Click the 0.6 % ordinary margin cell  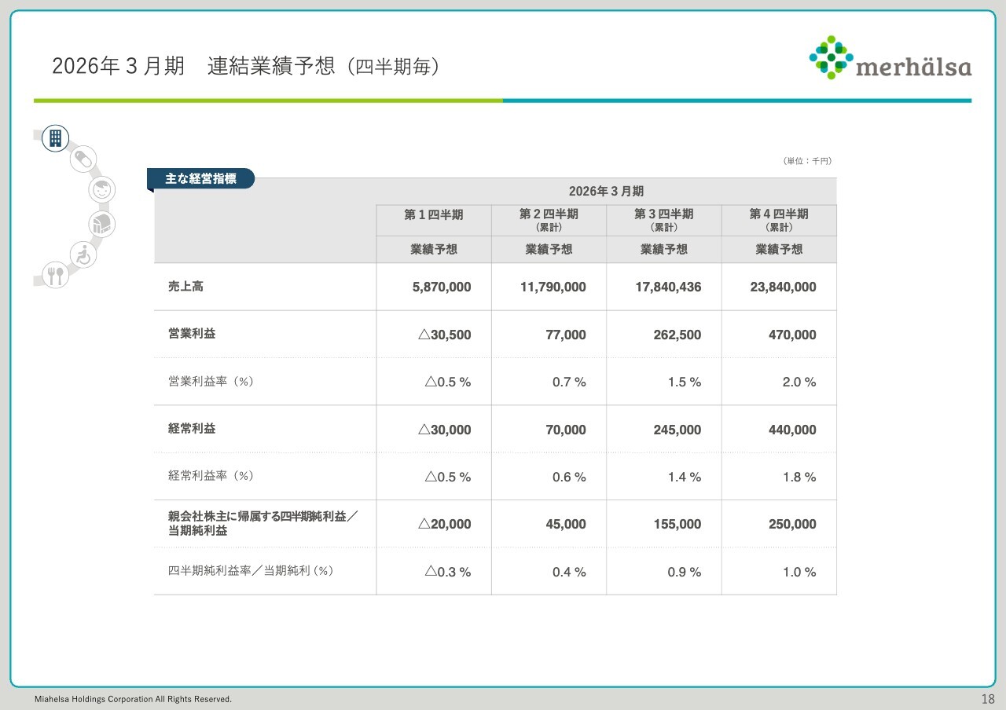pos(569,477)
